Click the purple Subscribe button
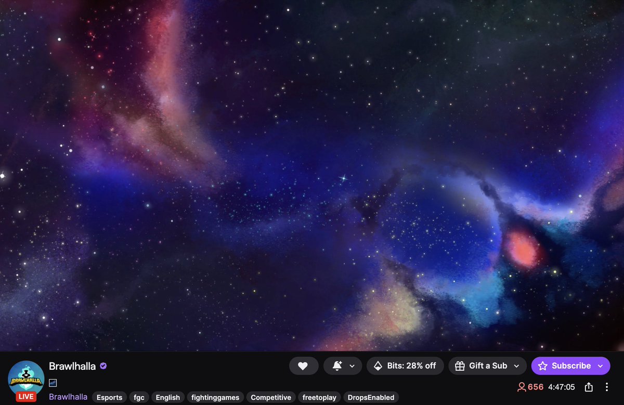This screenshot has width=624, height=405. coord(570,366)
